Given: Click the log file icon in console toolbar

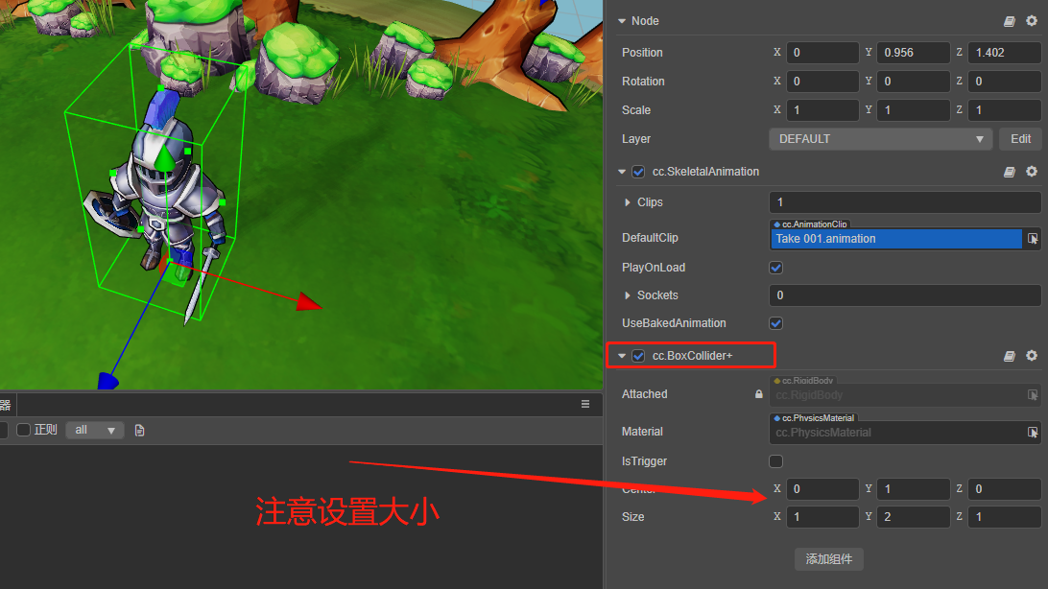Looking at the screenshot, I should (139, 430).
